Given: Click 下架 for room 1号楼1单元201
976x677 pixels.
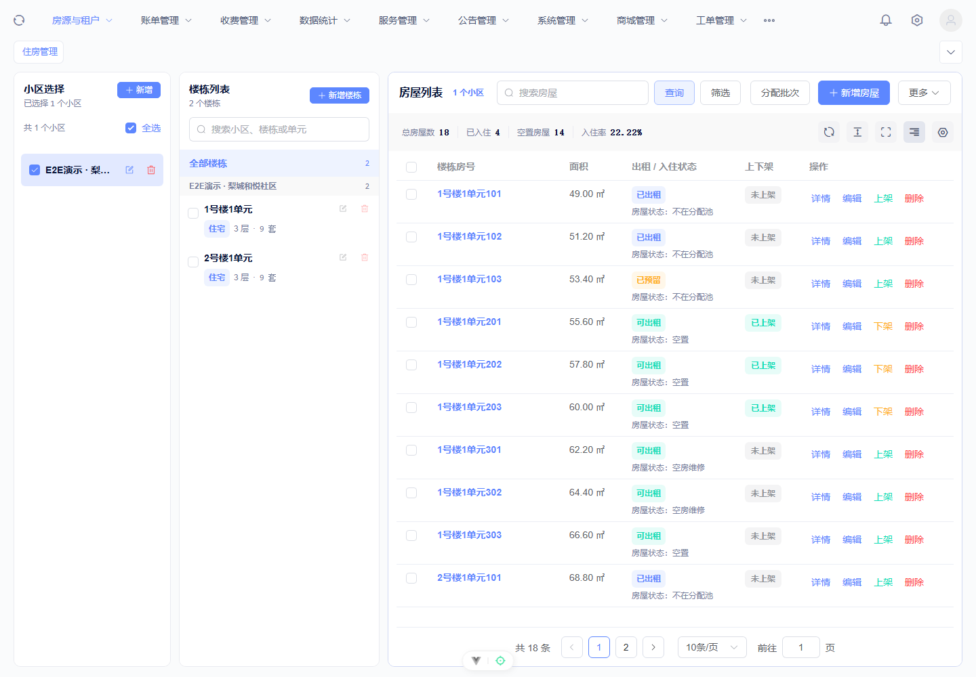Looking at the screenshot, I should pyautogui.click(x=883, y=326).
